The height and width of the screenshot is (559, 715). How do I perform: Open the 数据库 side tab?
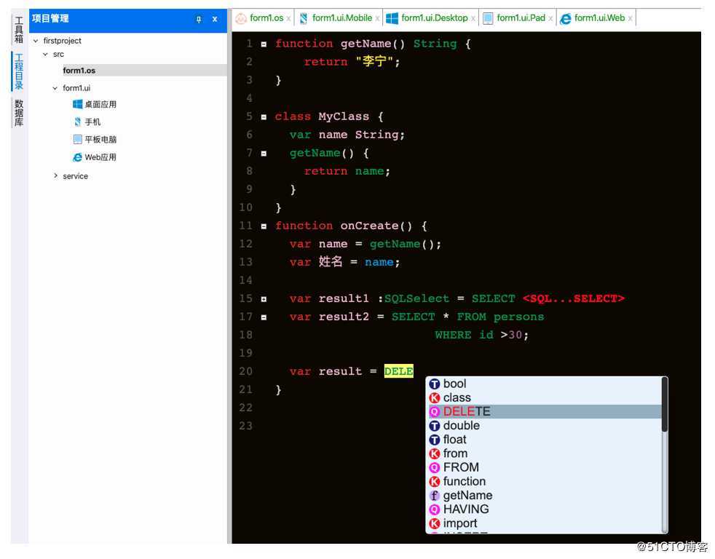tap(19, 113)
